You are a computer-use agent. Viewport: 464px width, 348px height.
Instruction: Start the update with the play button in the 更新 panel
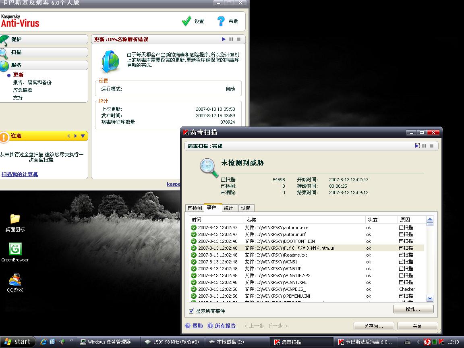[x=224, y=39]
